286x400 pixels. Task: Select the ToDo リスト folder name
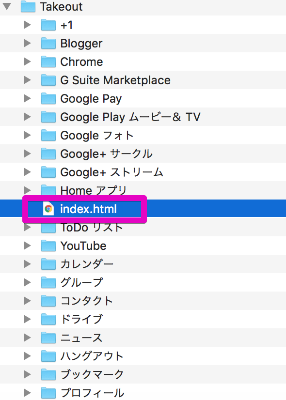[x=92, y=228]
